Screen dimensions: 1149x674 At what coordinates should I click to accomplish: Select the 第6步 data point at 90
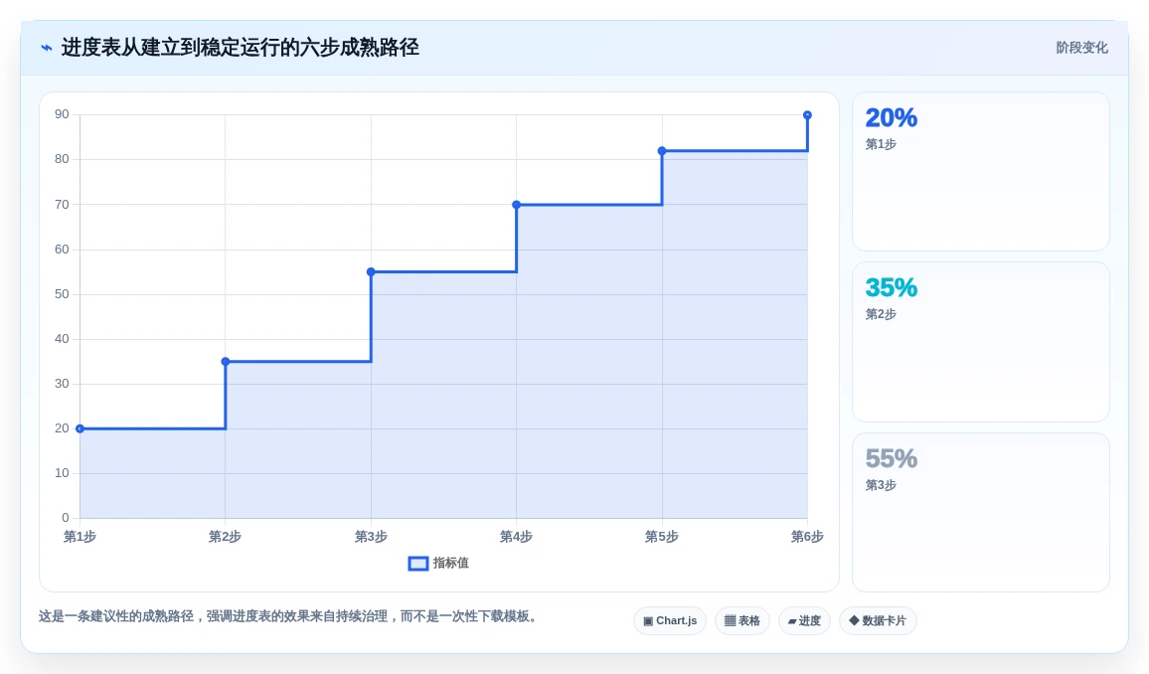(x=807, y=115)
